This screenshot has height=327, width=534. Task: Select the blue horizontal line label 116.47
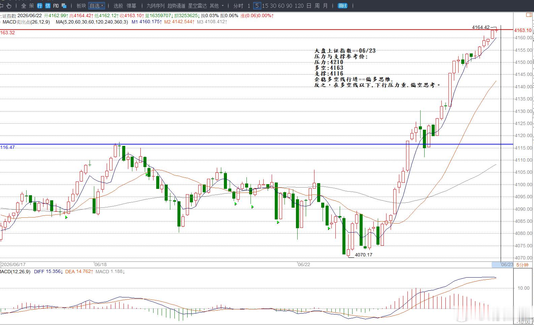pos(7,147)
